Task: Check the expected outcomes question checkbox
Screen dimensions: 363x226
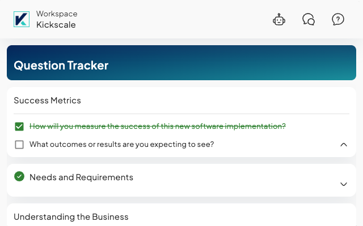Action: tap(19, 145)
